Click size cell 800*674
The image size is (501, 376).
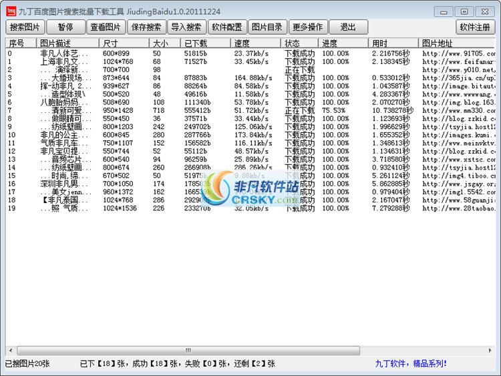(116, 168)
